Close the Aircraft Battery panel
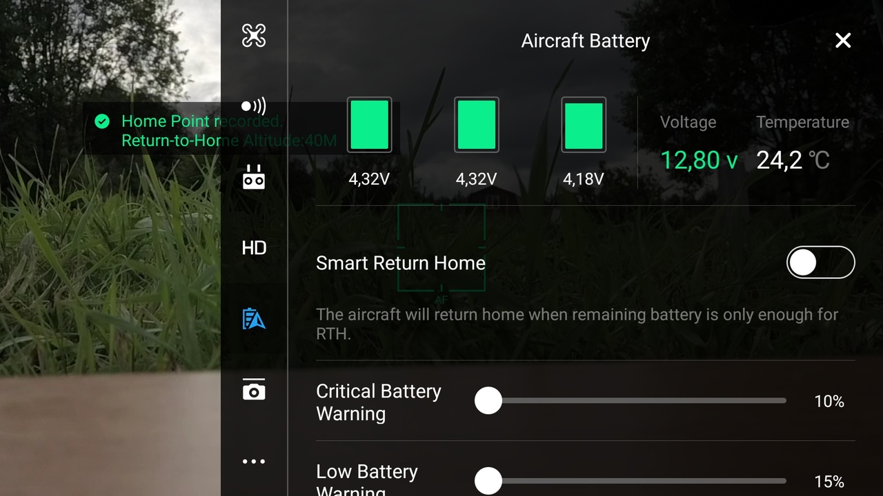 click(x=843, y=41)
